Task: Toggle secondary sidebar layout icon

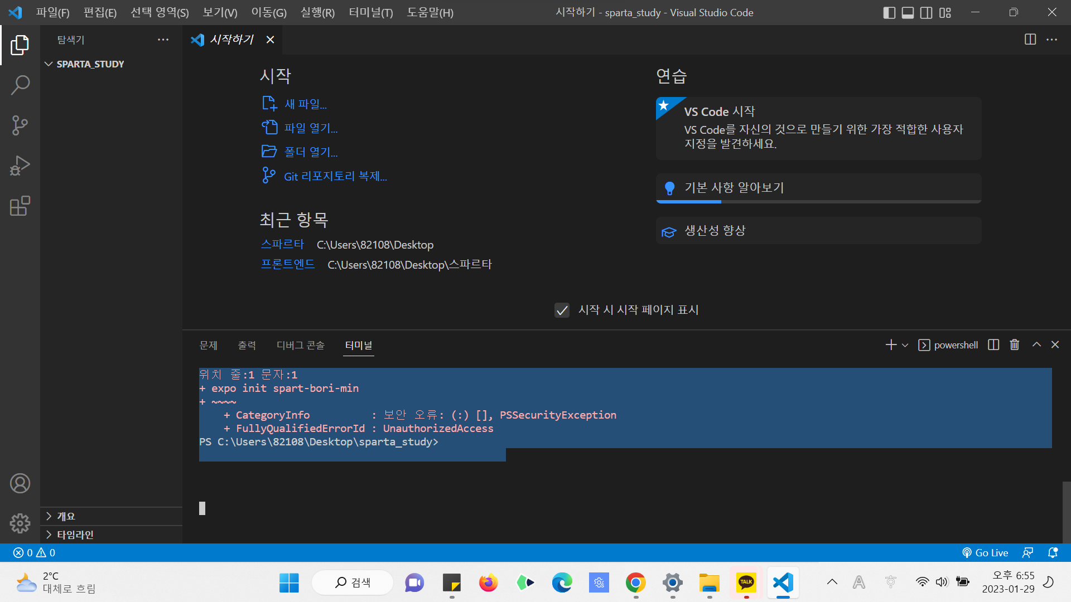Action: point(927,12)
